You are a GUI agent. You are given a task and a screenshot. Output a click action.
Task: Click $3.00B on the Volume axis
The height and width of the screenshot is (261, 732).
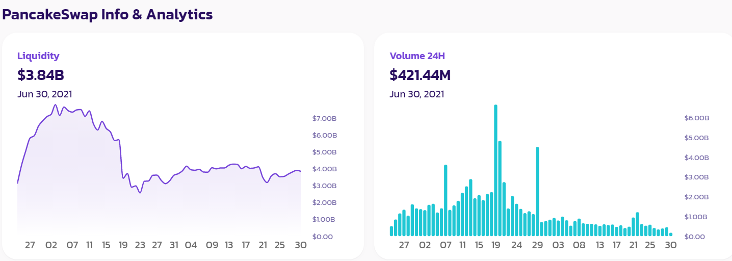[697, 177]
